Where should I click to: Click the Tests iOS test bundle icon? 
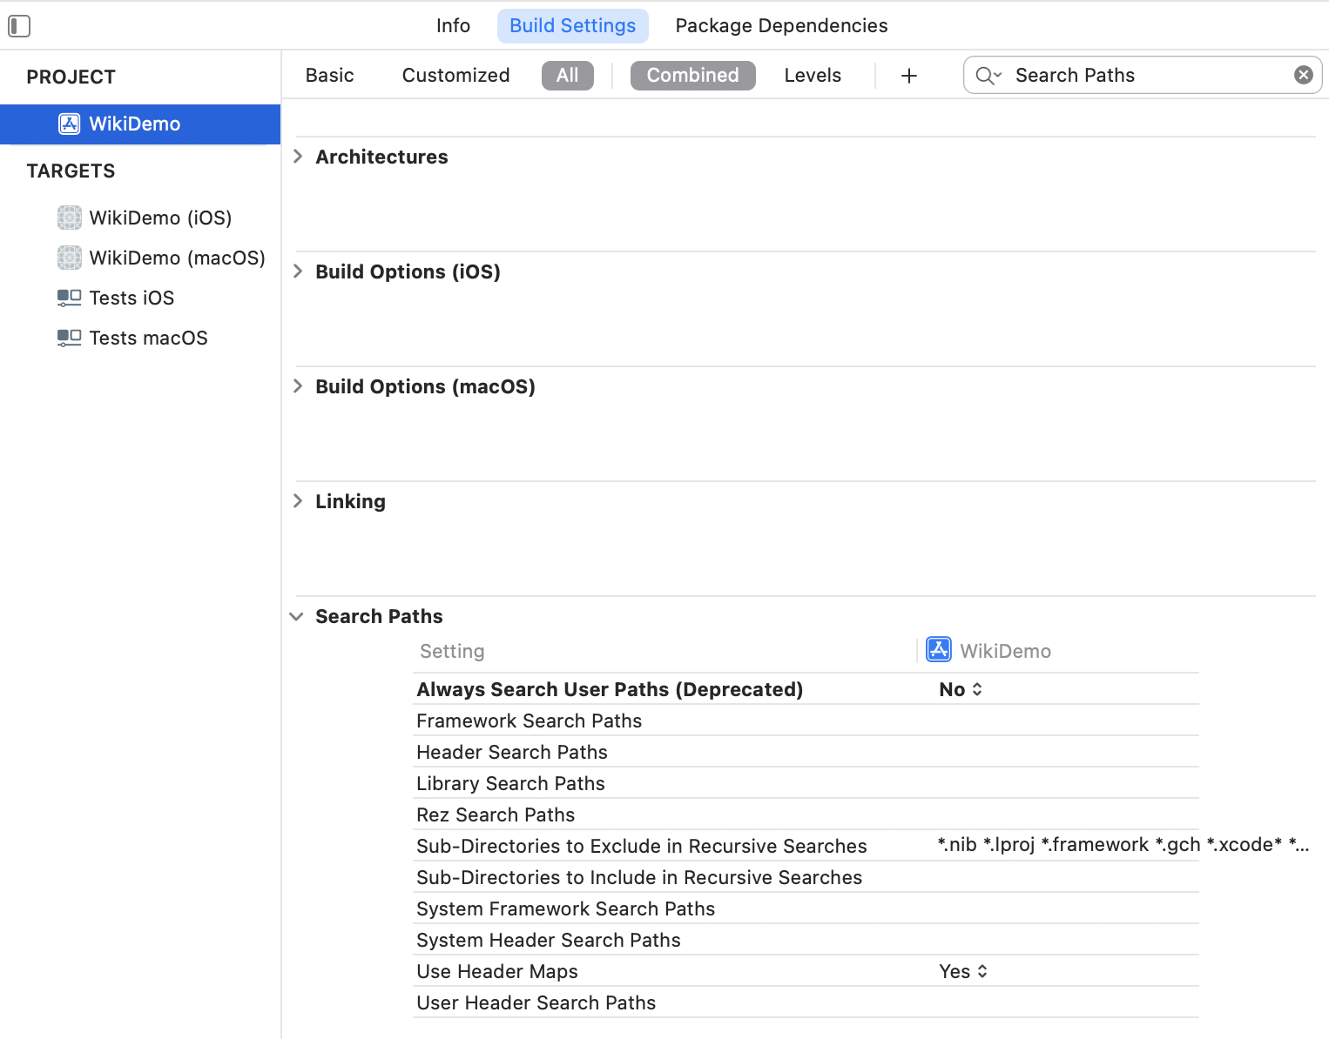[70, 298]
